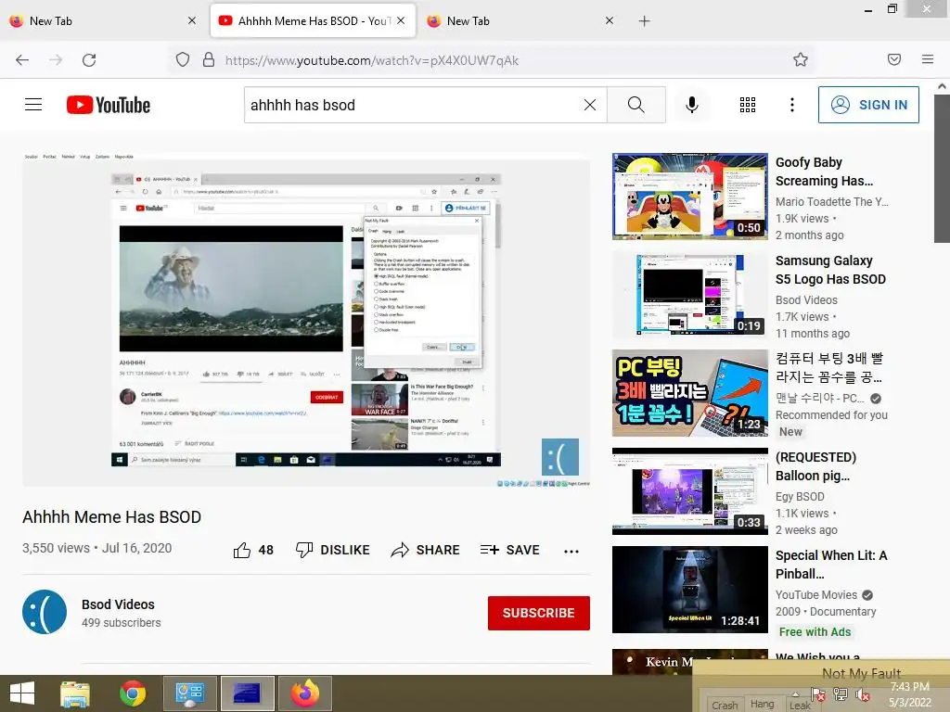Open the Windows Start menu
The width and height of the screenshot is (950, 712).
tap(22, 693)
